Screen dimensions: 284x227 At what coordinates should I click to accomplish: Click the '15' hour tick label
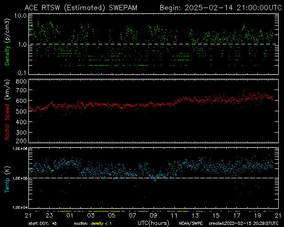click(x=216, y=215)
